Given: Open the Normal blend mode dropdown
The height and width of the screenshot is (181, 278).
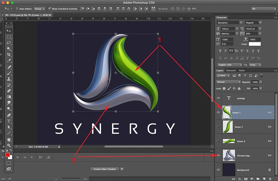Looking at the screenshot, I should click(229, 82).
